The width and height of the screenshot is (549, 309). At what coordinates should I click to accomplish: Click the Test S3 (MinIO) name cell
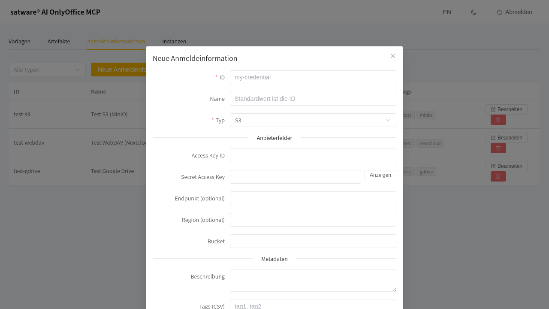pyautogui.click(x=109, y=115)
